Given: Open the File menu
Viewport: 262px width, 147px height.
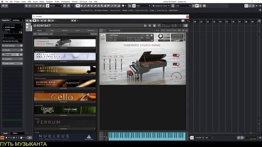Looking at the screenshot, I should [x=7, y=2].
